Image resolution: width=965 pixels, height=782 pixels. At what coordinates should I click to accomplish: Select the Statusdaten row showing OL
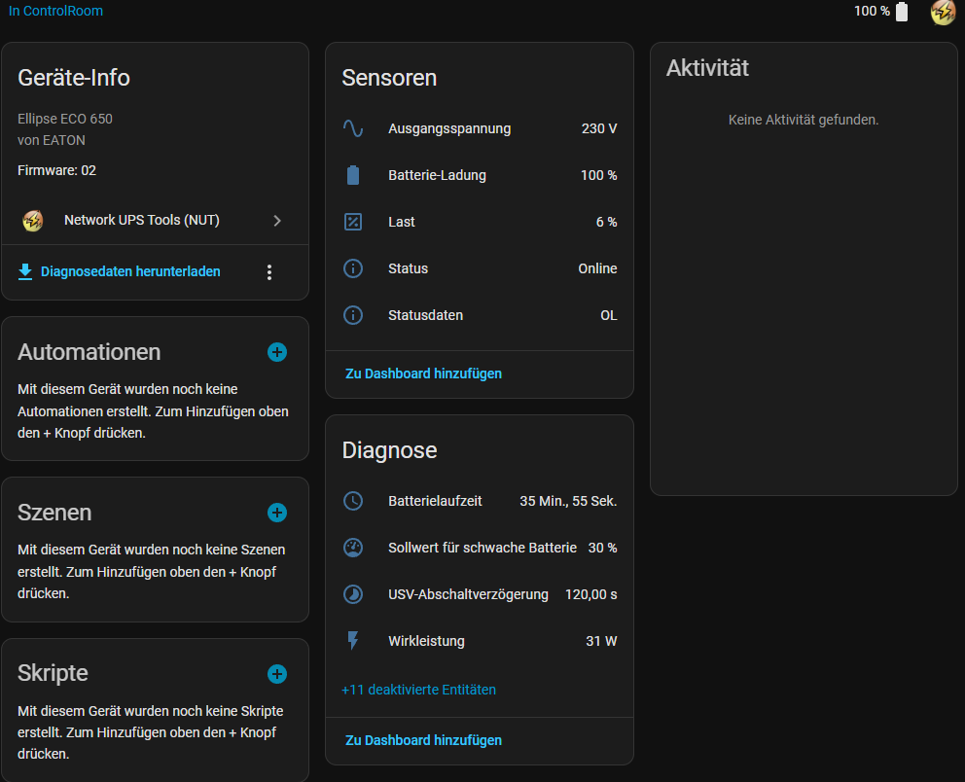pos(480,315)
